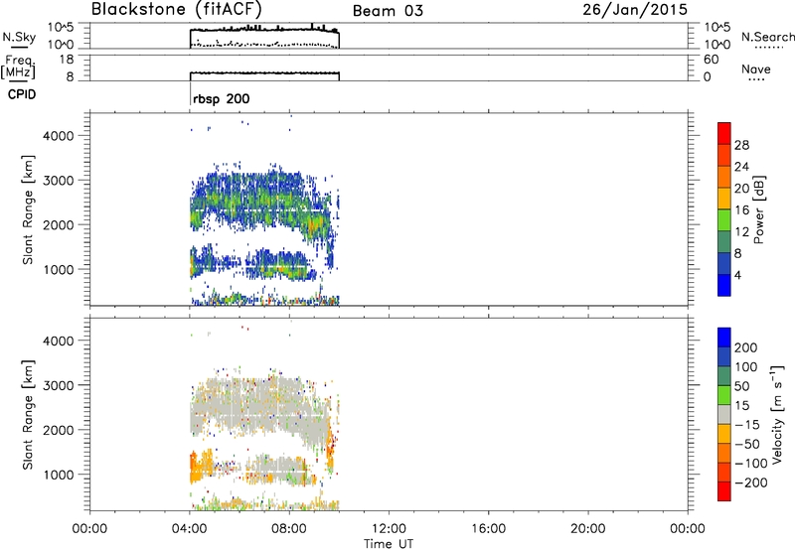Image resolution: width=795 pixels, height=550 pixels.
Task: Click the gray segment of the velocity colorbar
Action: 724,414
